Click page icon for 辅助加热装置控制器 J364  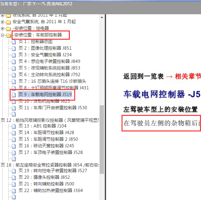[14, 191]
